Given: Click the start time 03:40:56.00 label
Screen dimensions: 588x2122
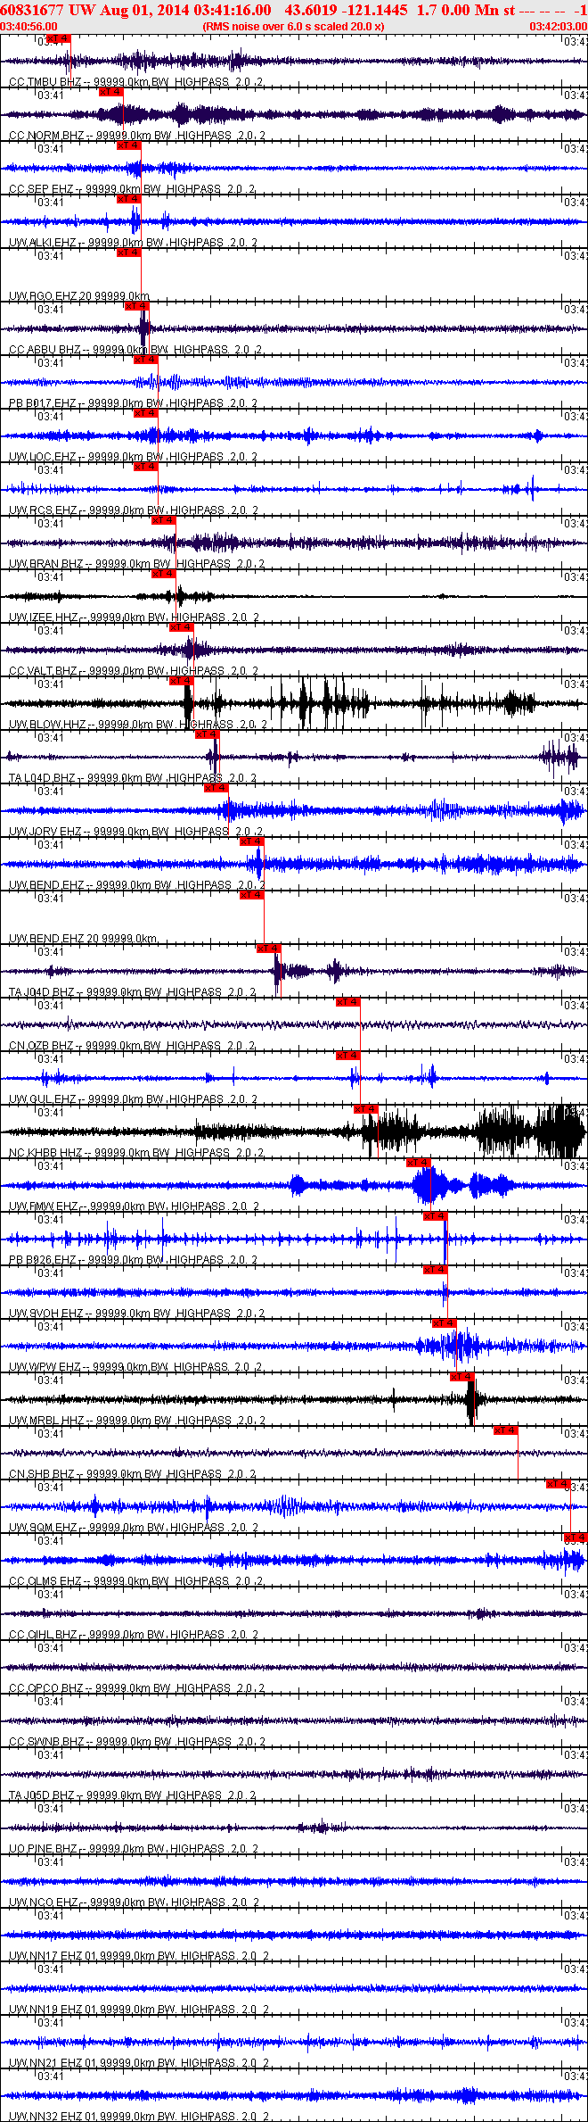Looking at the screenshot, I should (29, 27).
